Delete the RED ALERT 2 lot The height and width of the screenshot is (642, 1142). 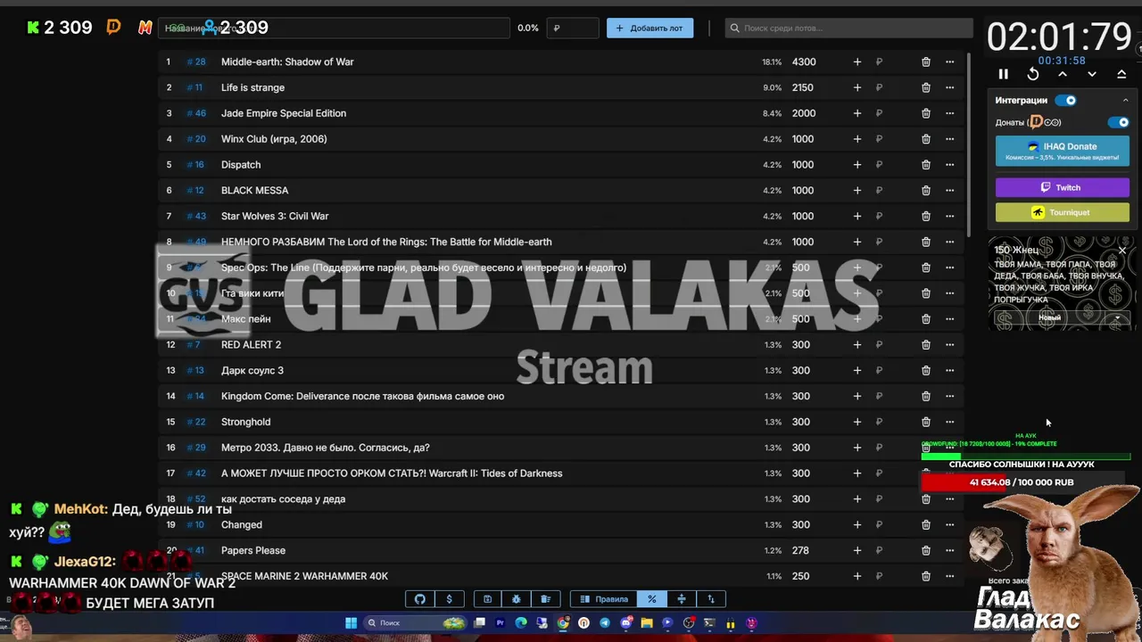[926, 344]
